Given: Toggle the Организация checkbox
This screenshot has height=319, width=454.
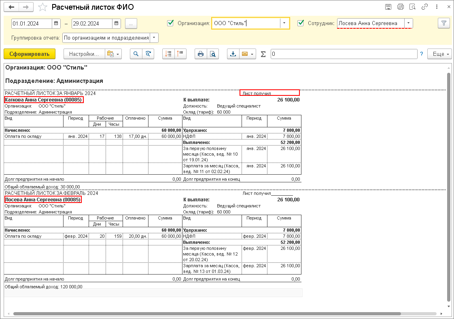Looking at the screenshot, I should point(170,23).
